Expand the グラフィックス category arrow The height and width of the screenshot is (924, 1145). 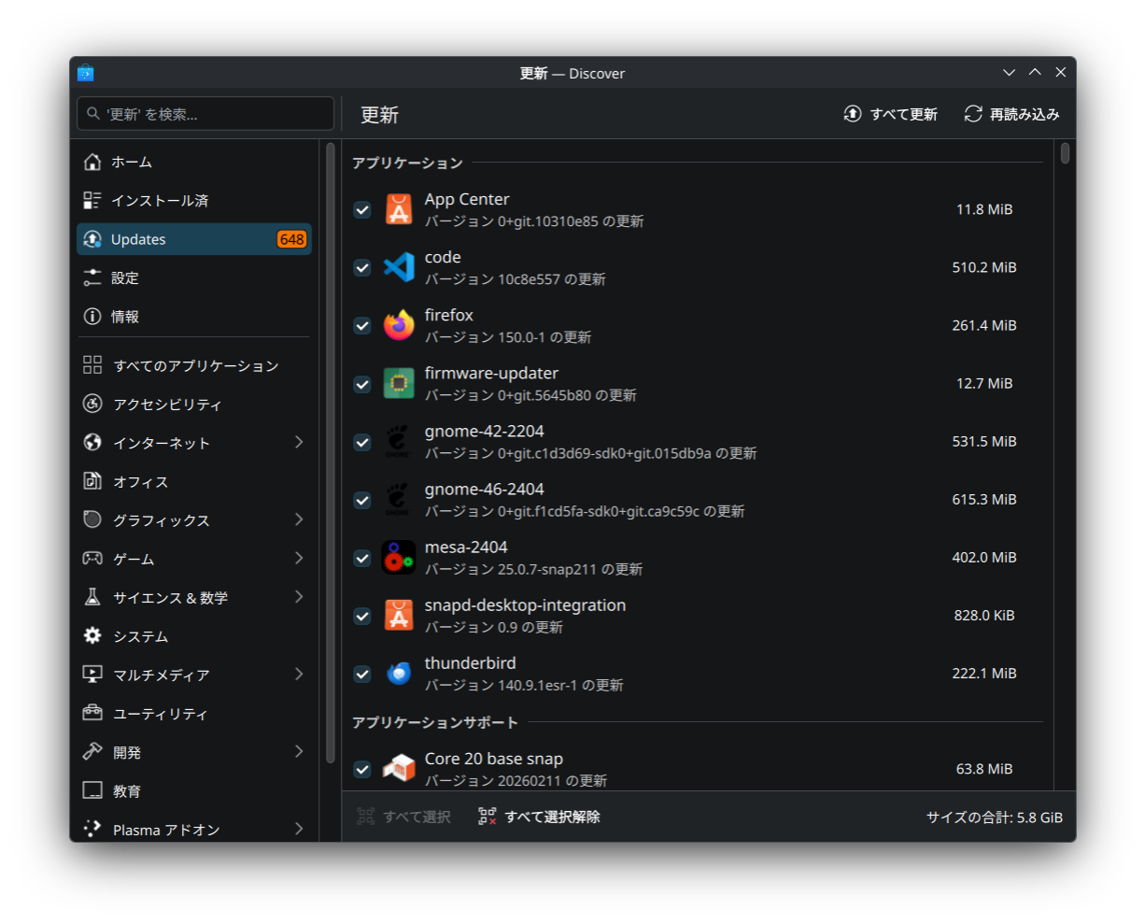tap(299, 519)
